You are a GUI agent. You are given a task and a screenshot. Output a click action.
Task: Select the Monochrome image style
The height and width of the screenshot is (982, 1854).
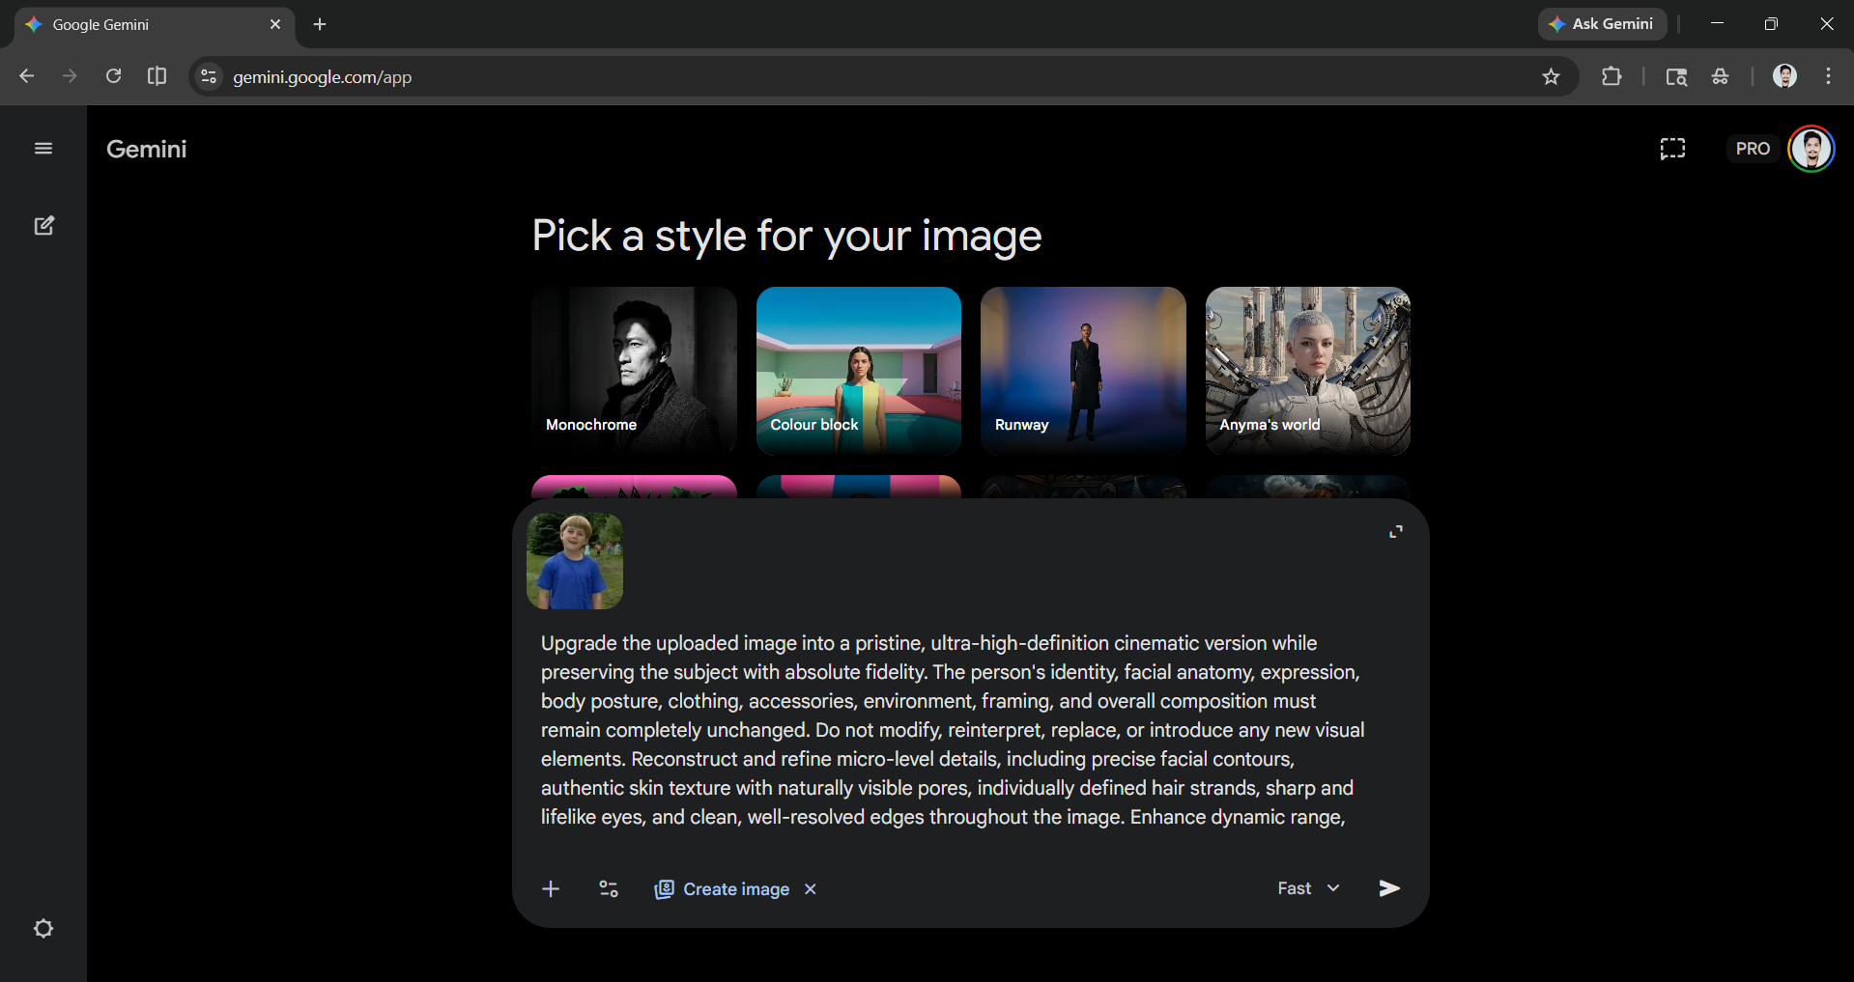(x=634, y=371)
